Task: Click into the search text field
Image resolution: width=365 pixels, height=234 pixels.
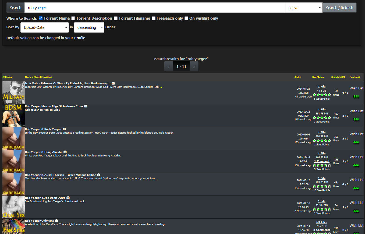Action: click(155, 8)
